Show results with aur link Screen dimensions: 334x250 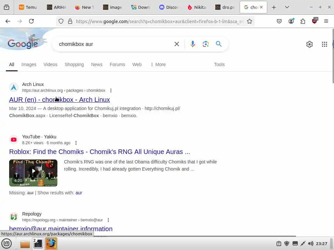pyautogui.click(x=79, y=193)
